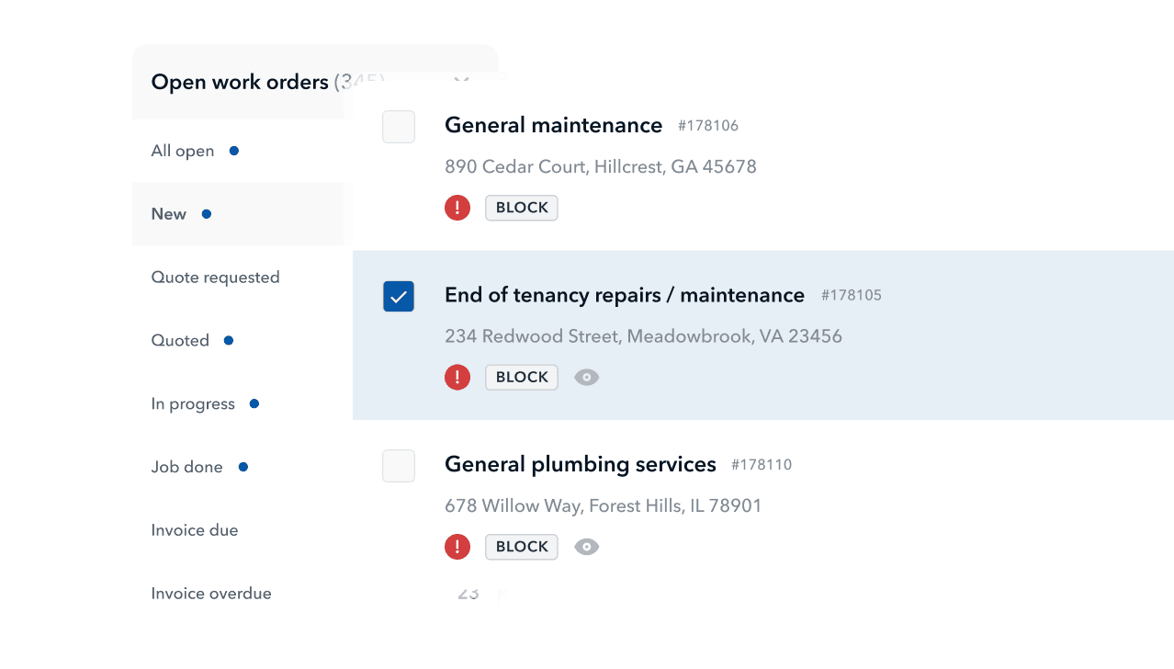The image size is (1174, 669).
Task: Click red alert icon on General maintenance order
Action: pyautogui.click(x=457, y=208)
